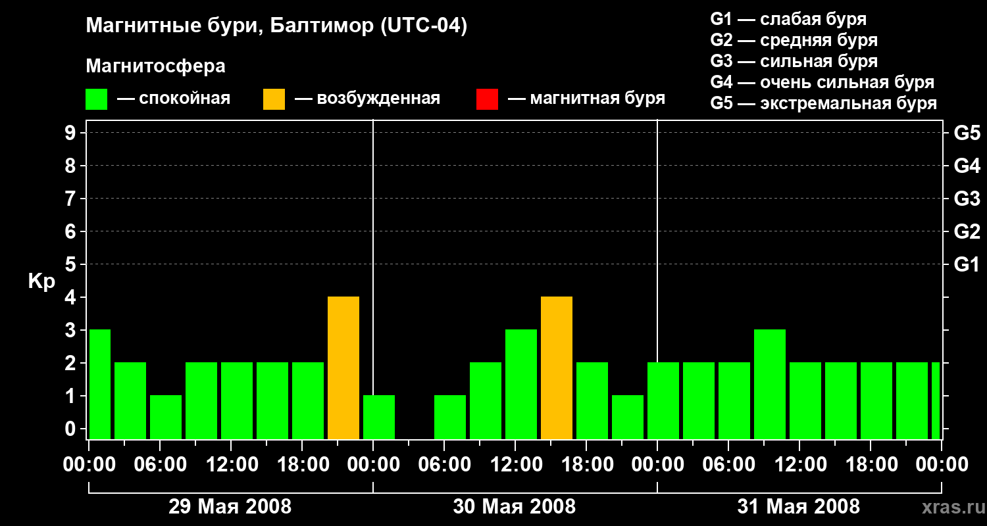Click the 'G1' tick label on the right axis
This screenshot has width=987, height=526.
pyautogui.click(x=967, y=264)
